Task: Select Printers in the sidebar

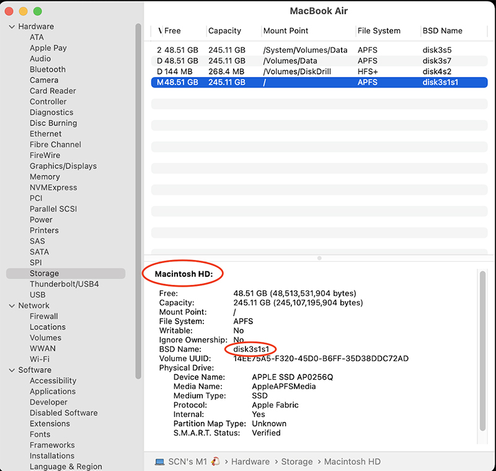Action: (44, 231)
